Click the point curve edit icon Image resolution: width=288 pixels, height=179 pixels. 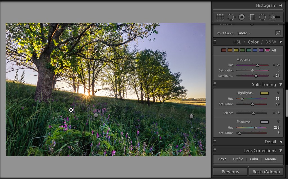click(x=278, y=33)
